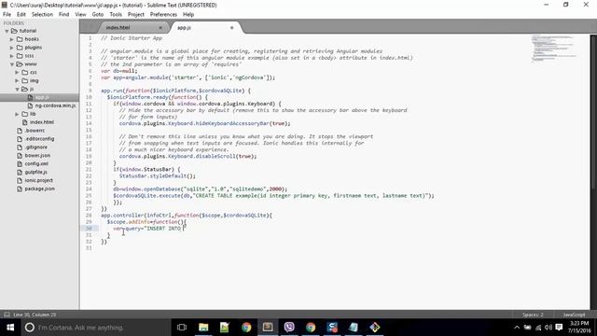Click the volume tray icon
This screenshot has width=597, height=336.
click(548, 328)
